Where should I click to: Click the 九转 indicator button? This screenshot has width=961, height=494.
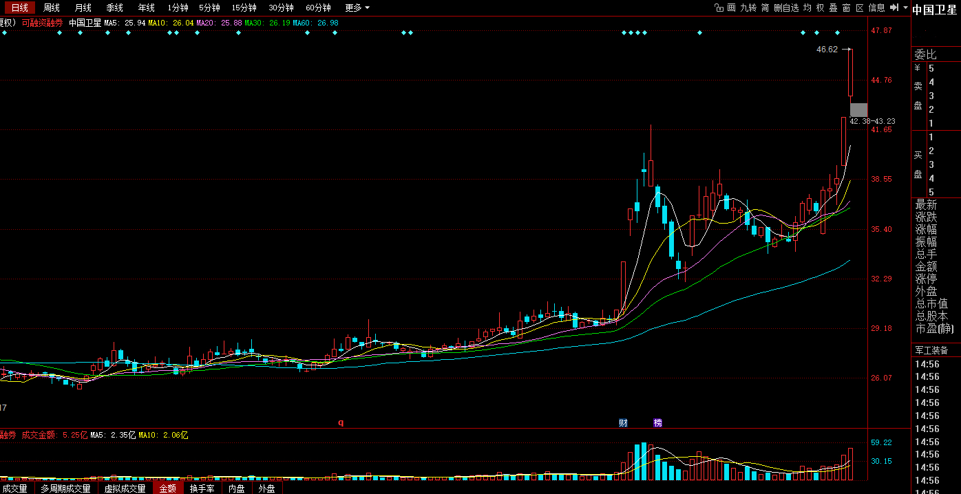(x=748, y=8)
